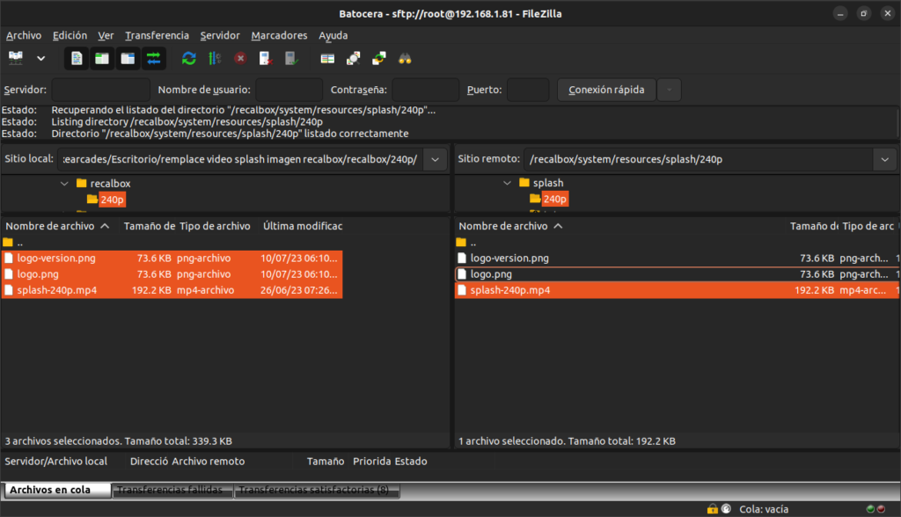Viewport: 901px width, 517px height.
Task: Select local splash-240p.mp4 file
Action: click(x=172, y=290)
